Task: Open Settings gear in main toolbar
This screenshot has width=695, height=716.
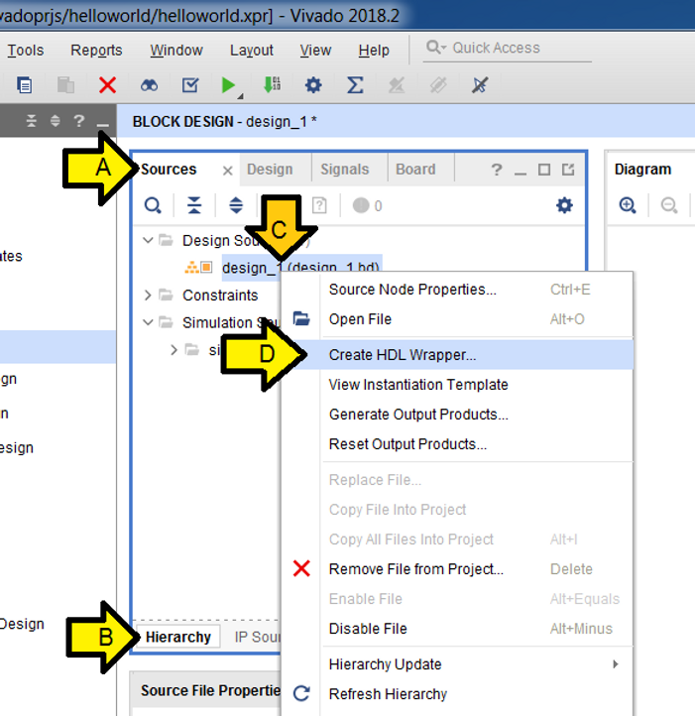Action: (313, 85)
